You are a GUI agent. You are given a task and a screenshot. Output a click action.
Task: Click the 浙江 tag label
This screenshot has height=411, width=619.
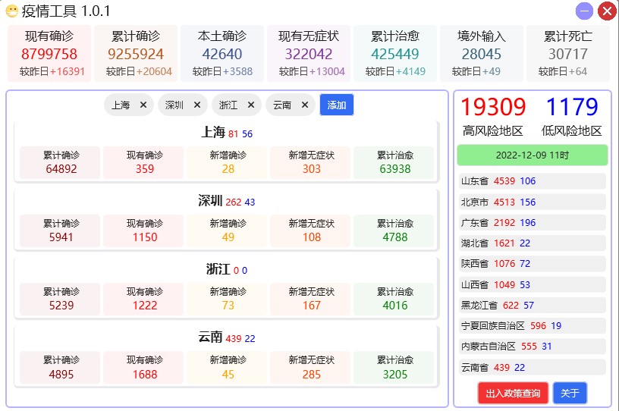point(228,105)
